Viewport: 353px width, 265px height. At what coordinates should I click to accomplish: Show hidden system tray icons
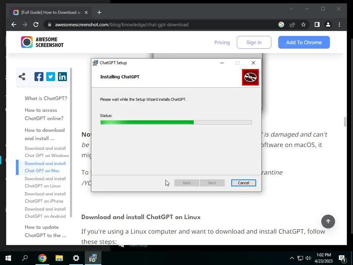tap(292, 258)
